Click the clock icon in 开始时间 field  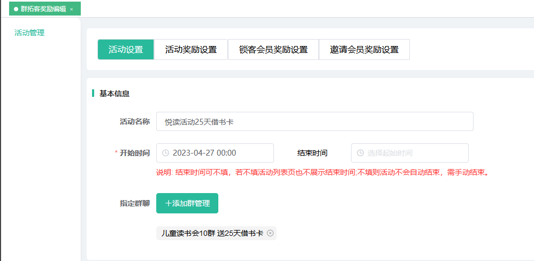coord(165,153)
